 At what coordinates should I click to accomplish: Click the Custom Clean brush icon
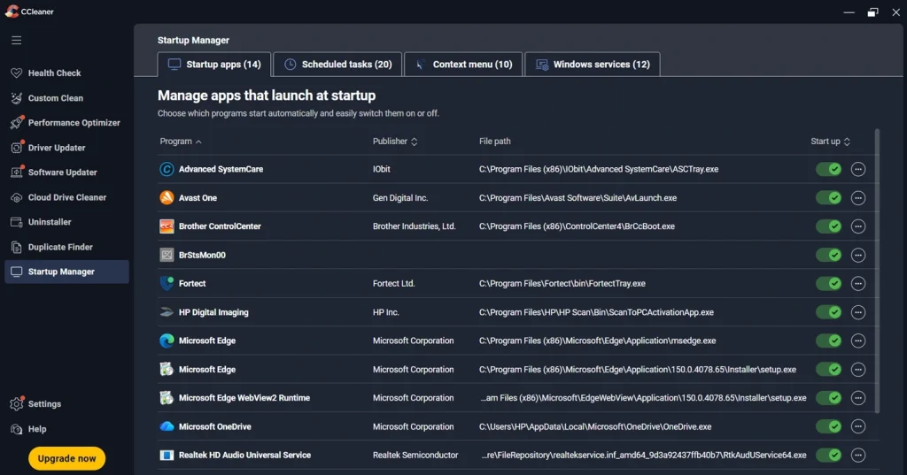click(x=16, y=98)
